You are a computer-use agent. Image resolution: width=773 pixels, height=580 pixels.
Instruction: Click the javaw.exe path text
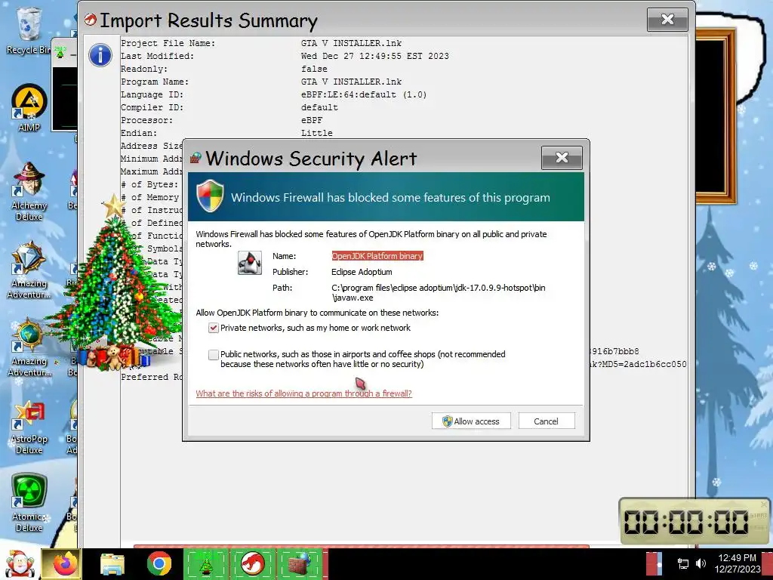[x=439, y=292]
